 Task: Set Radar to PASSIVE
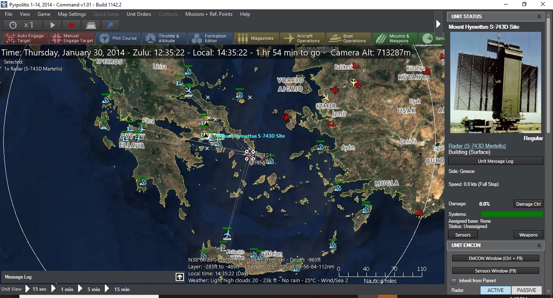[527, 290]
